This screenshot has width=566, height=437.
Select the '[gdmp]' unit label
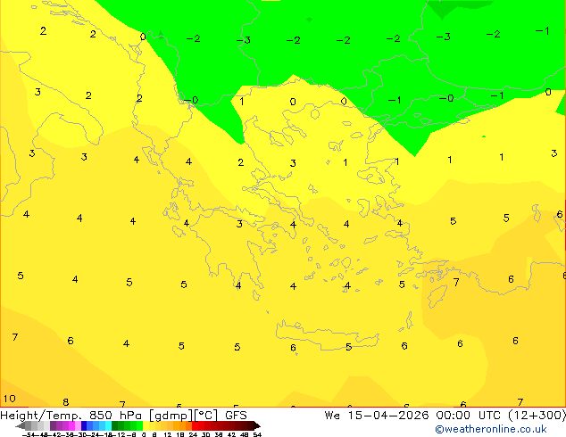coord(171,416)
